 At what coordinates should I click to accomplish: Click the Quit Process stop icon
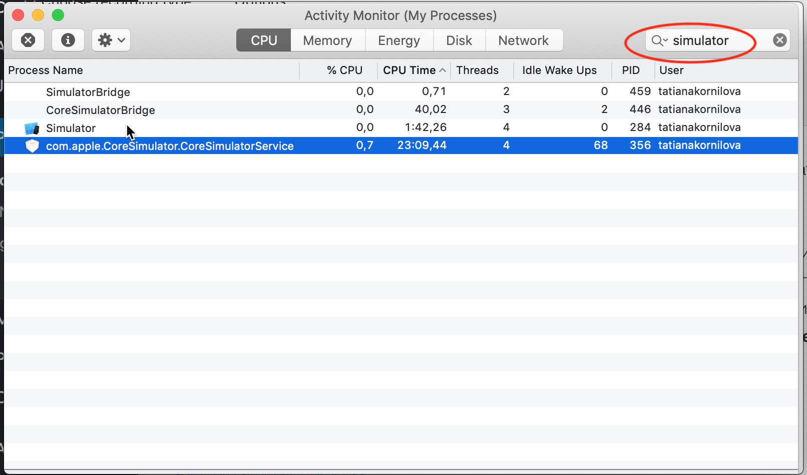28,40
